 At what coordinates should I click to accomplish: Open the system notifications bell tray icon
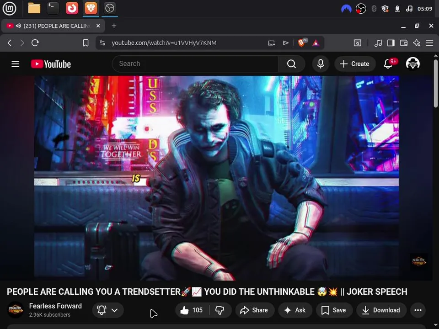[x=397, y=9]
